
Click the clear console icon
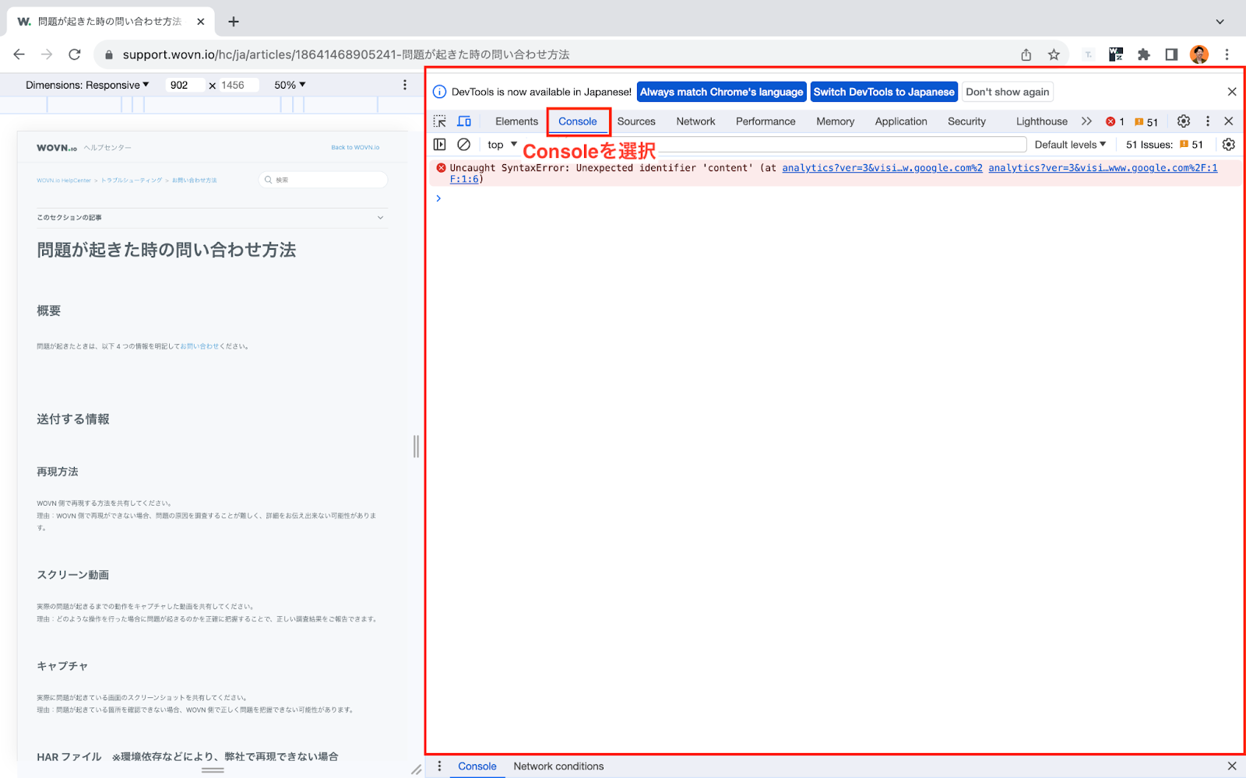[464, 145]
